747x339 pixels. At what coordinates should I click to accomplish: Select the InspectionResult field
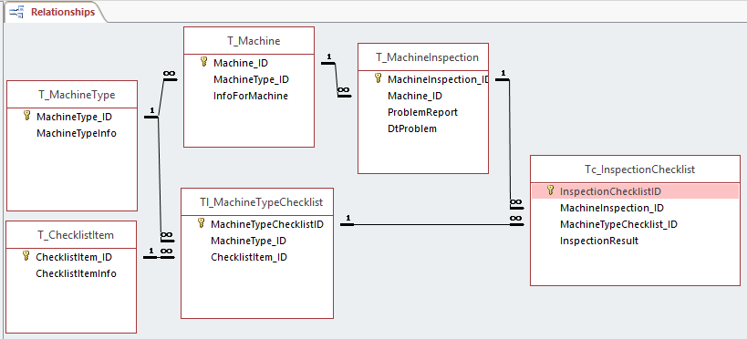[599, 241]
